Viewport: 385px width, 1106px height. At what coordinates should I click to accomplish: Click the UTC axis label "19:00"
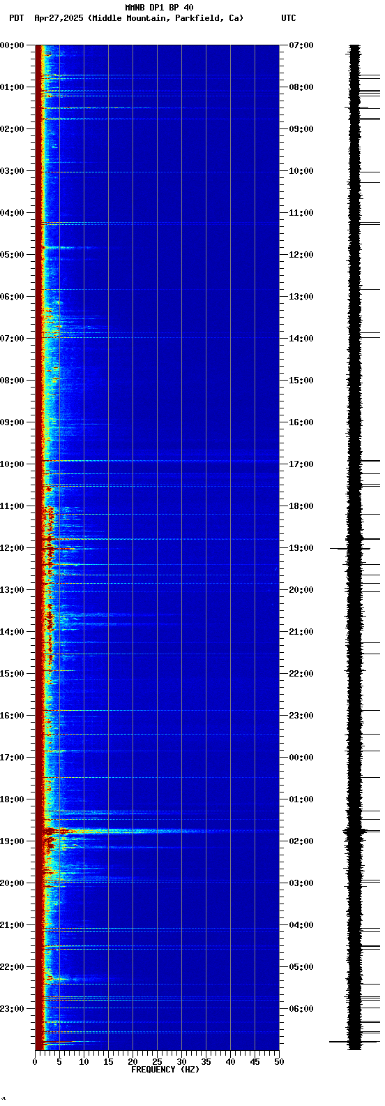[301, 548]
